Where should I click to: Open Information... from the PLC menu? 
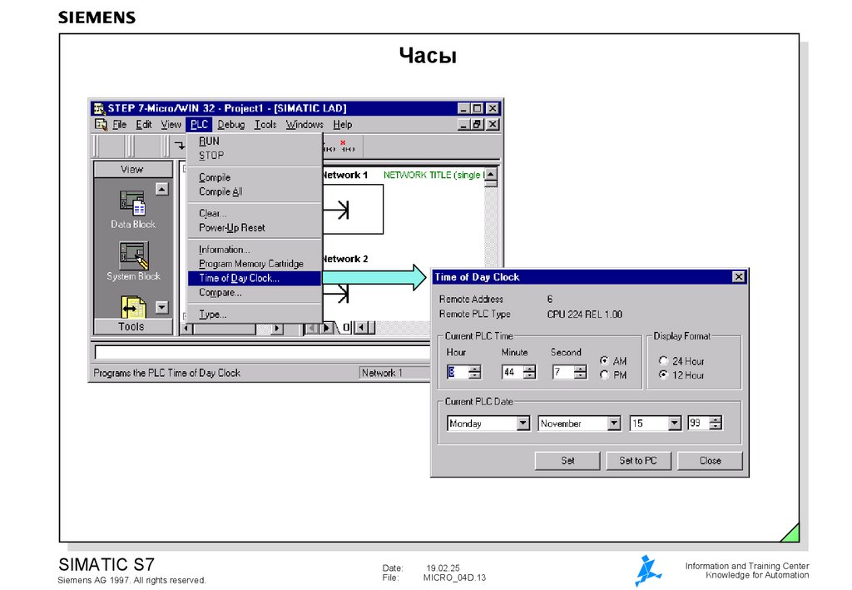[x=255, y=250]
